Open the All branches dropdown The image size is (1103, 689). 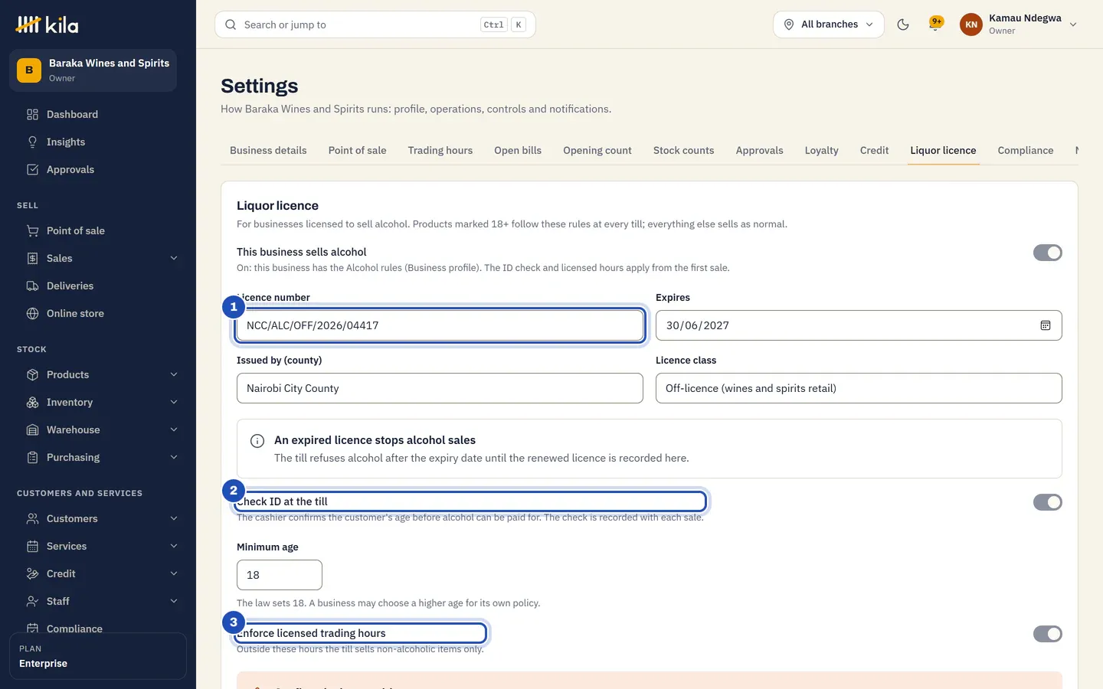(829, 24)
